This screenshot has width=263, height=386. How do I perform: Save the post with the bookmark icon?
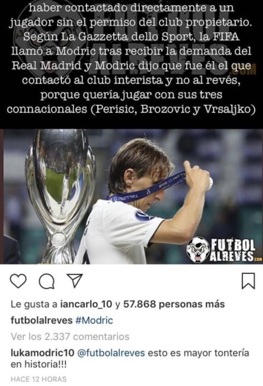pyautogui.click(x=248, y=281)
